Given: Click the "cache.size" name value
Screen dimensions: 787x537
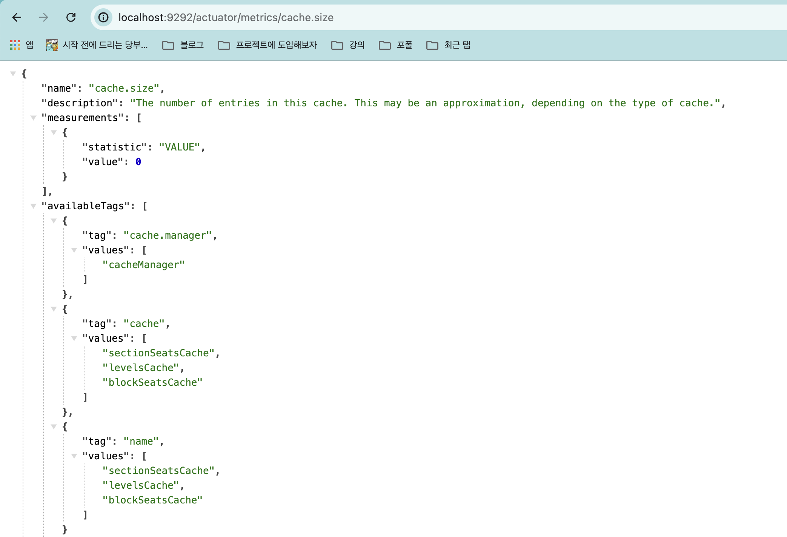Looking at the screenshot, I should (x=124, y=88).
